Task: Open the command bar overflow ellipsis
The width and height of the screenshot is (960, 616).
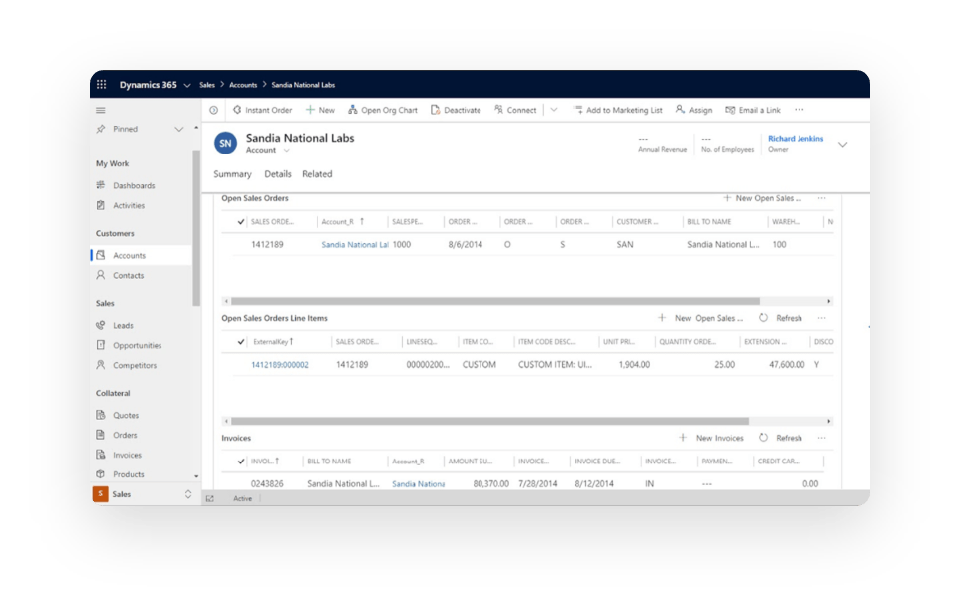Action: click(799, 110)
